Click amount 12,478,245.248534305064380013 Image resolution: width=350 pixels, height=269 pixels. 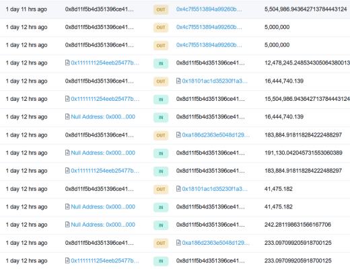click(x=307, y=63)
